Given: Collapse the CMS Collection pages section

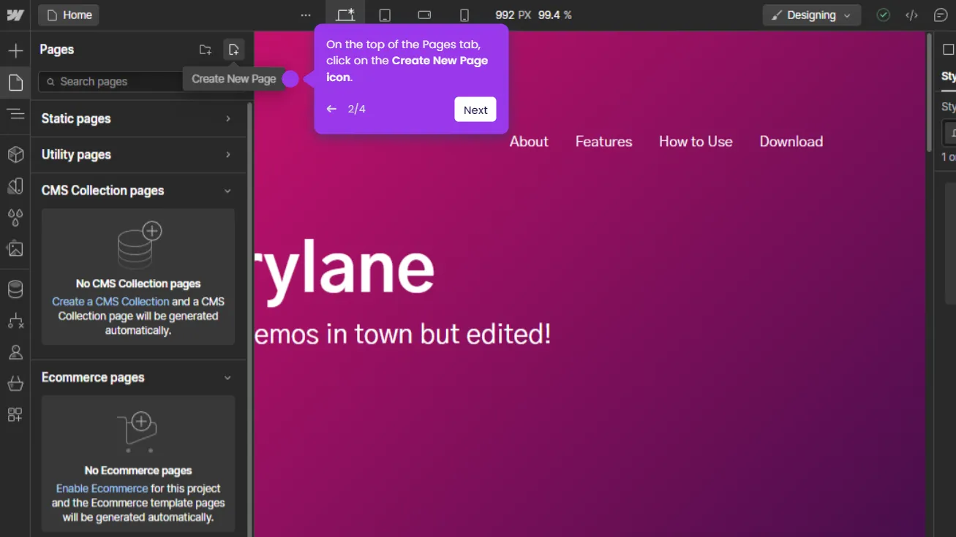Looking at the screenshot, I should point(138,190).
